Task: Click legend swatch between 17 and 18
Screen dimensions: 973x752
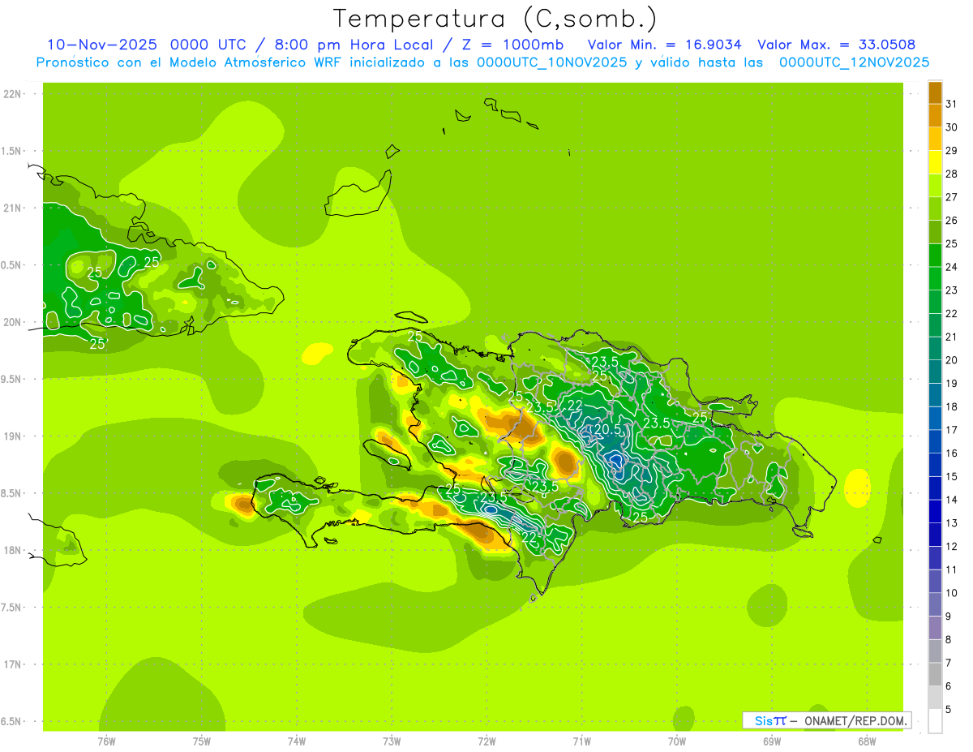Action: pos(935,419)
